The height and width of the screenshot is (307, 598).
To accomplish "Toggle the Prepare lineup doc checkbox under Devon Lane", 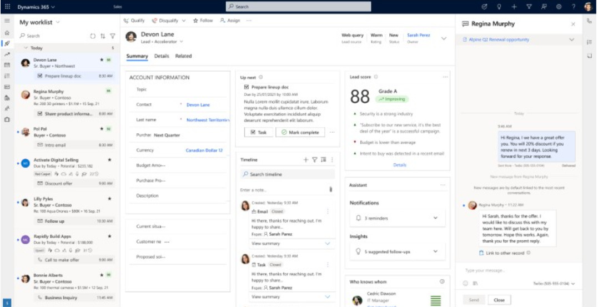I will (40, 76).
